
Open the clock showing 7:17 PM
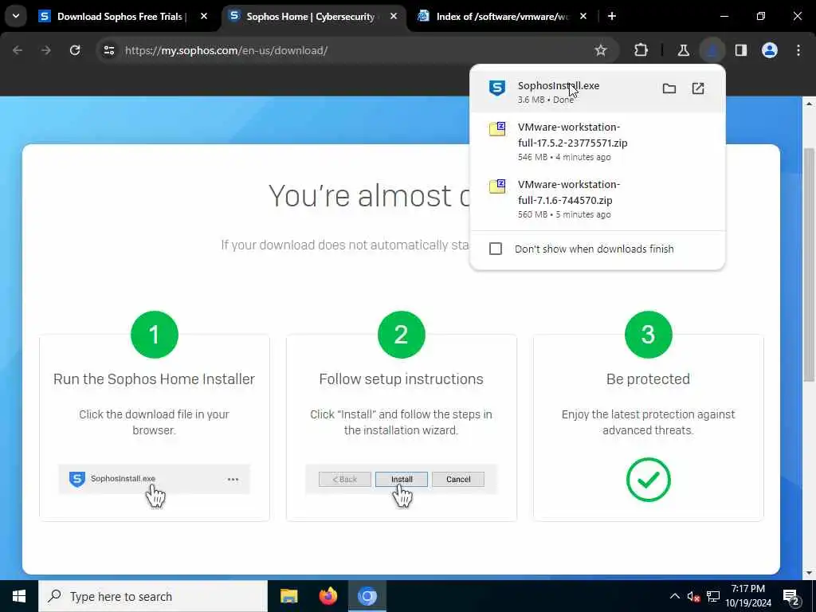748,596
